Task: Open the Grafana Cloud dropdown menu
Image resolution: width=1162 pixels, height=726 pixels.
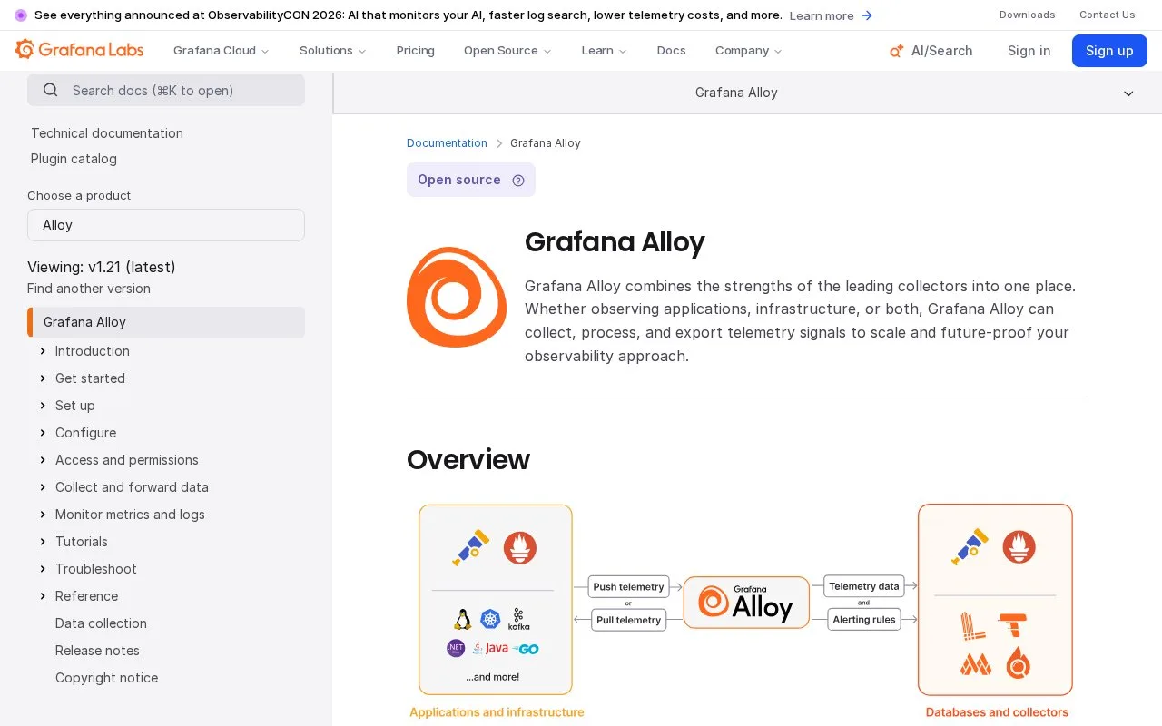Action: click(221, 51)
